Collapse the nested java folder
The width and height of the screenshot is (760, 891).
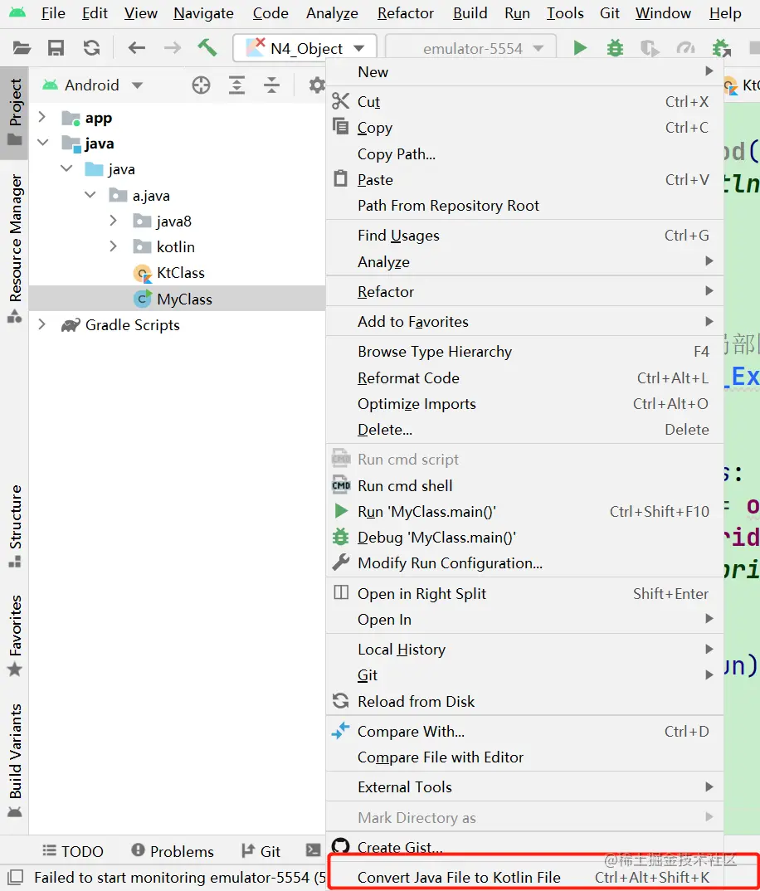pos(66,168)
